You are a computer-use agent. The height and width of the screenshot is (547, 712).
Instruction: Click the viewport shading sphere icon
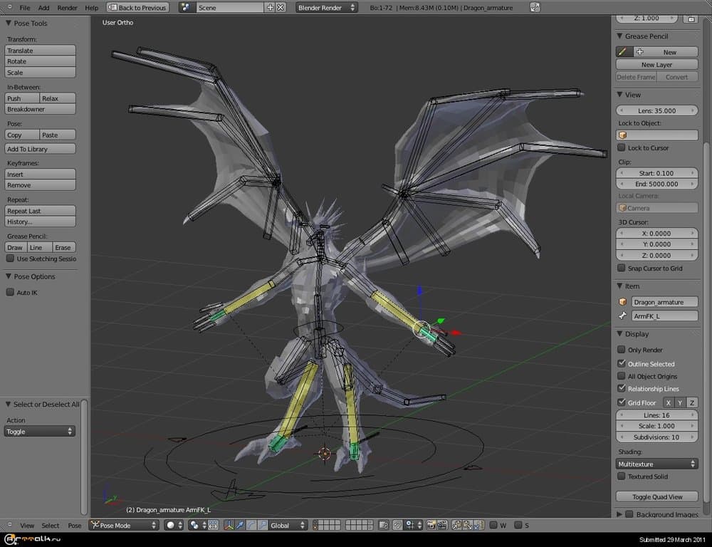[172, 526]
